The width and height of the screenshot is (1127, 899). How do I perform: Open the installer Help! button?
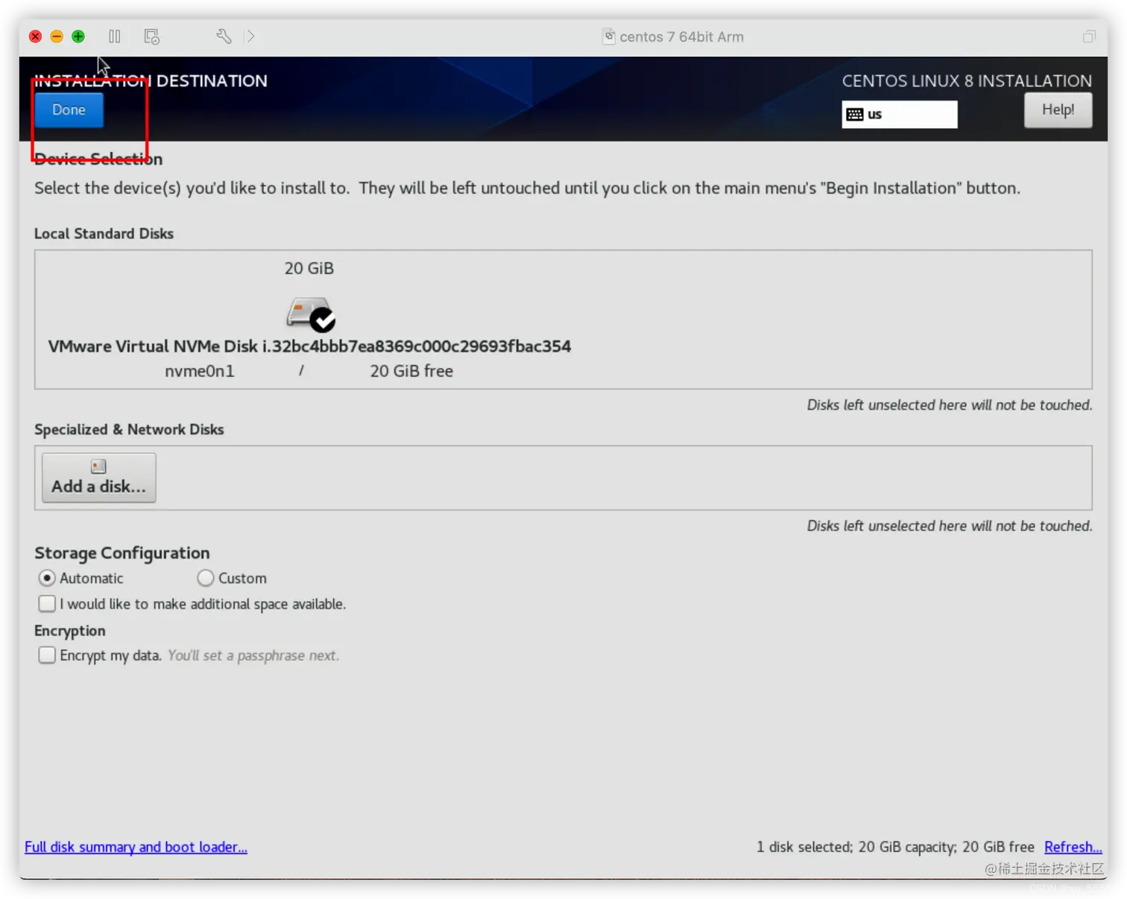(x=1058, y=109)
